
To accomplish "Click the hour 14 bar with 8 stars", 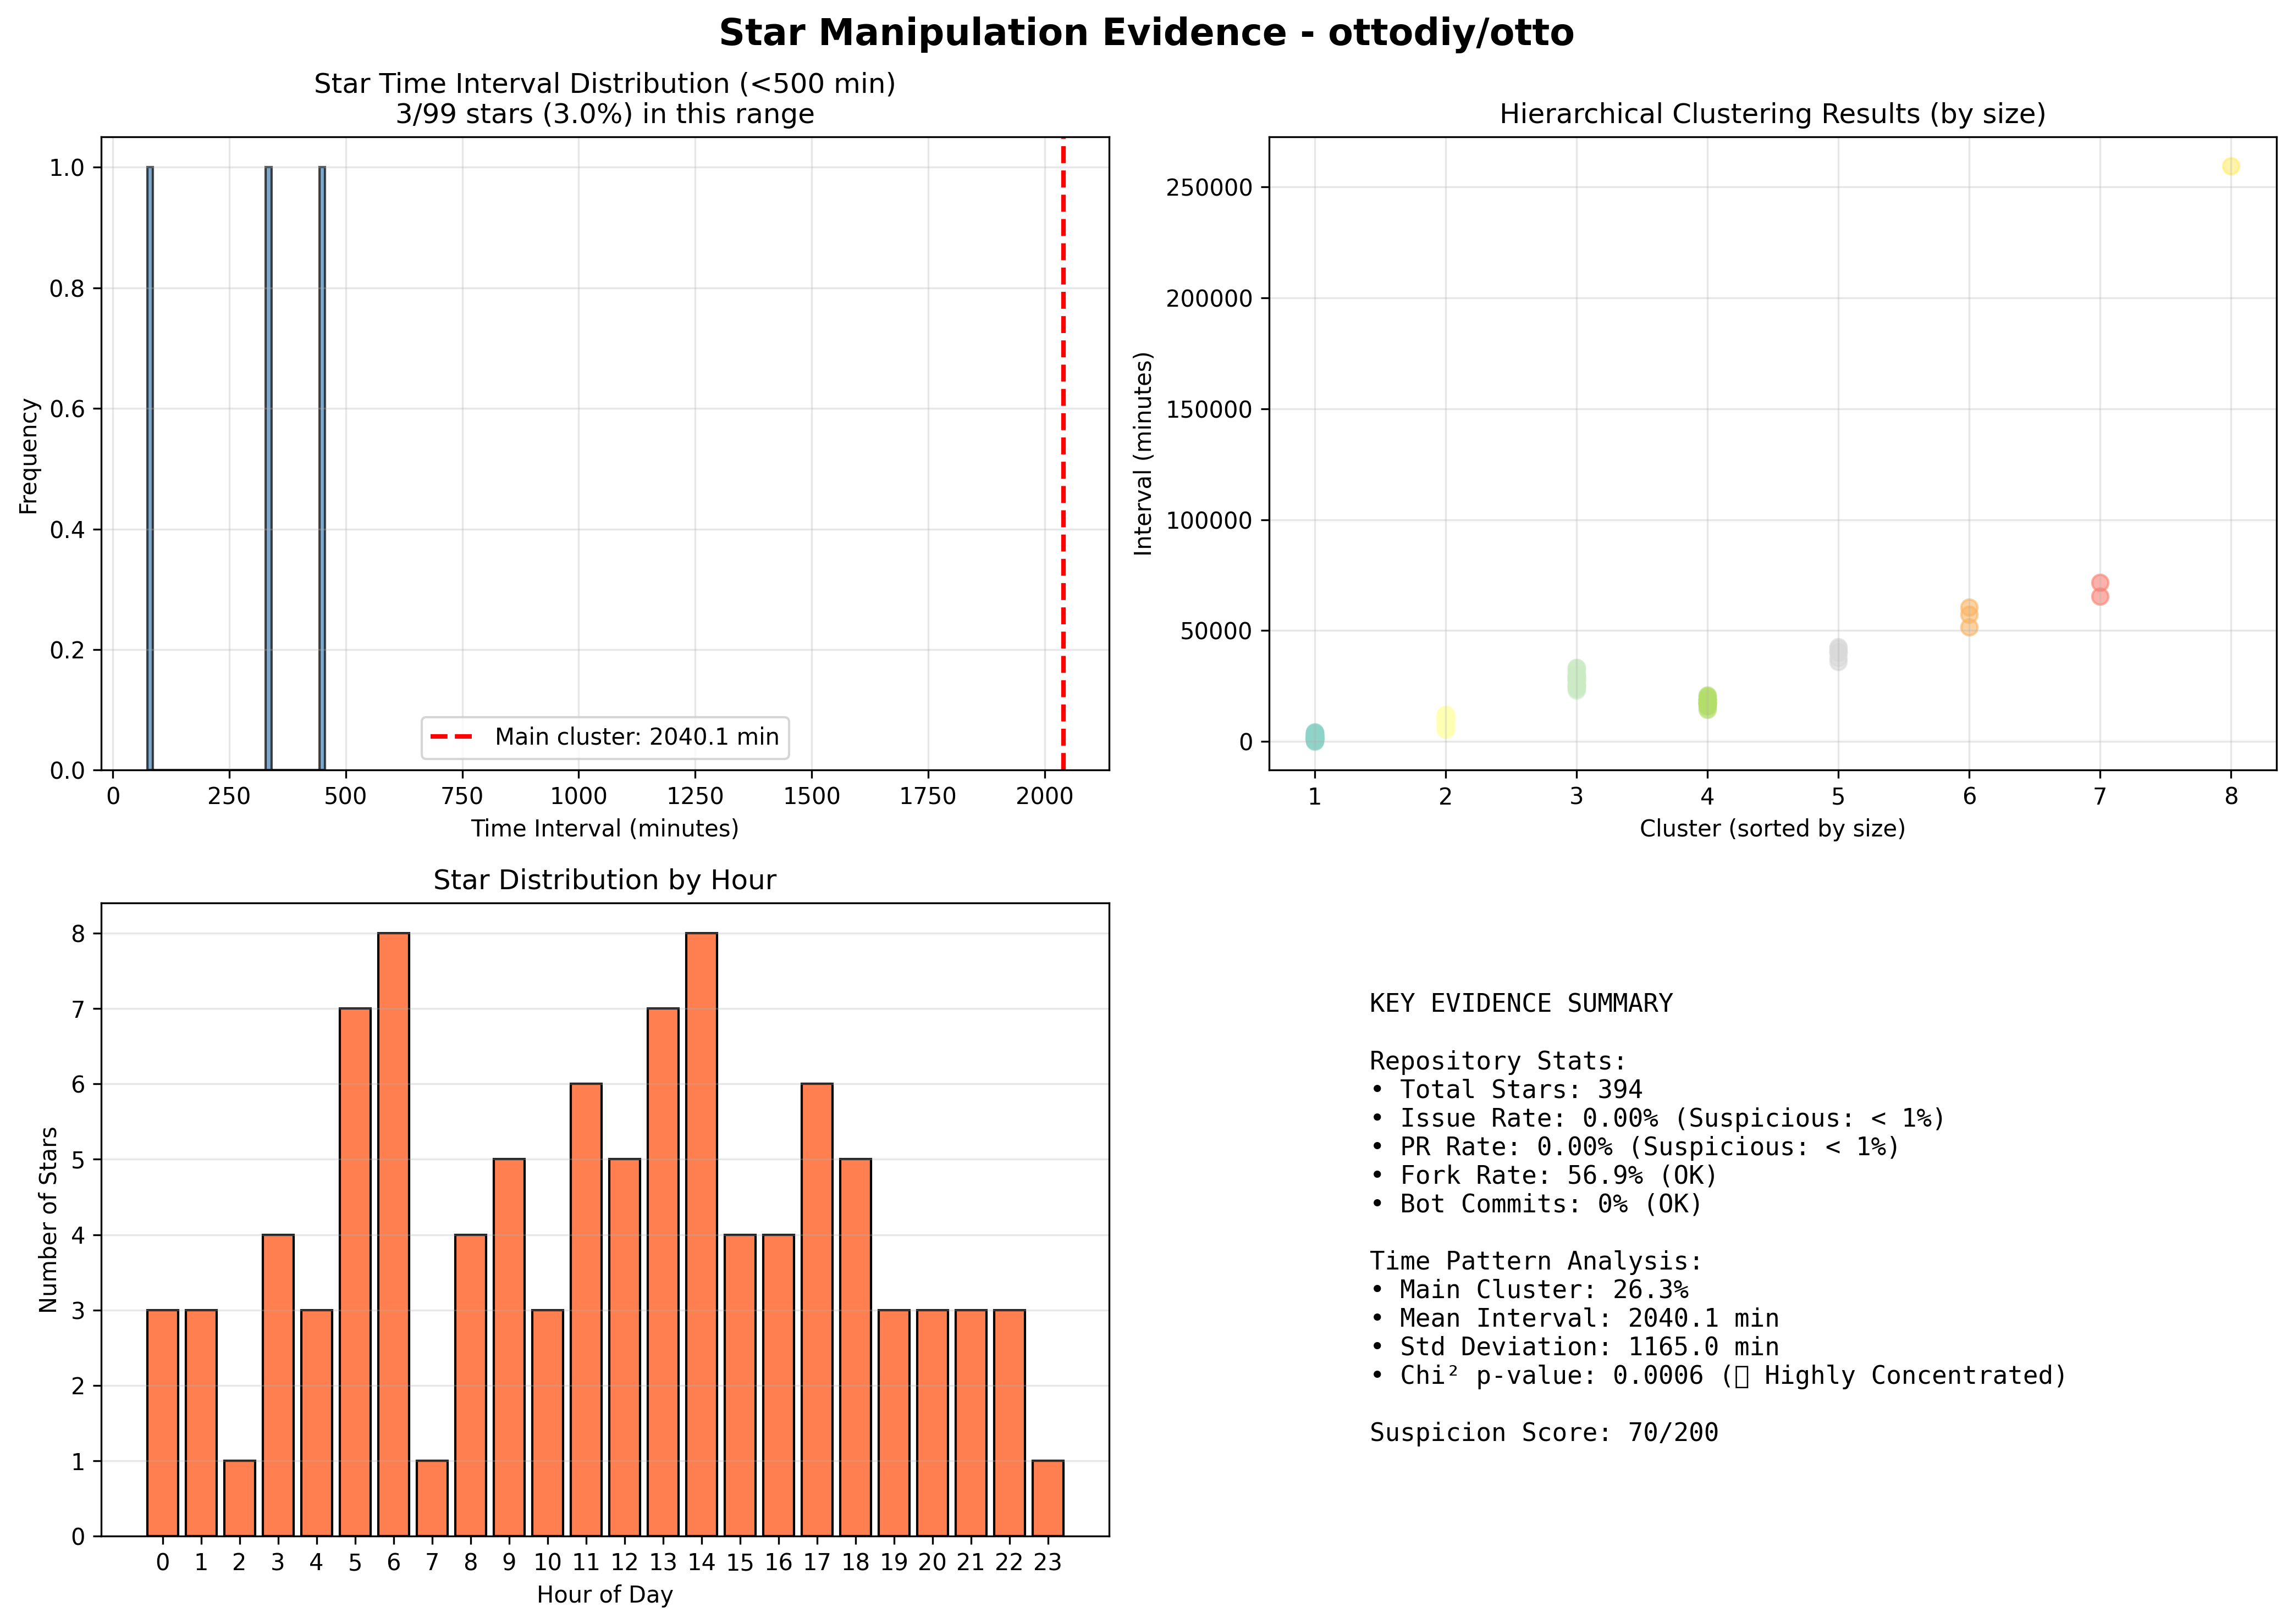I will [x=701, y=1234].
